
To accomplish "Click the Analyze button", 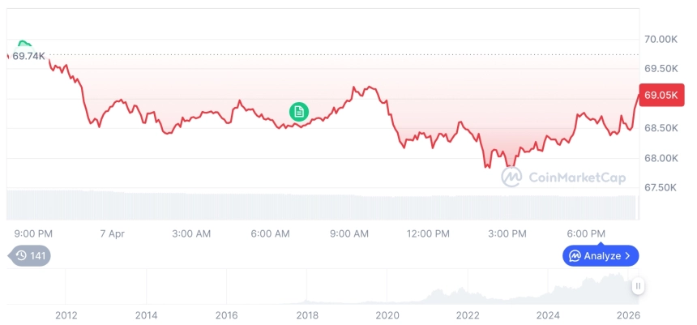I will pos(601,256).
